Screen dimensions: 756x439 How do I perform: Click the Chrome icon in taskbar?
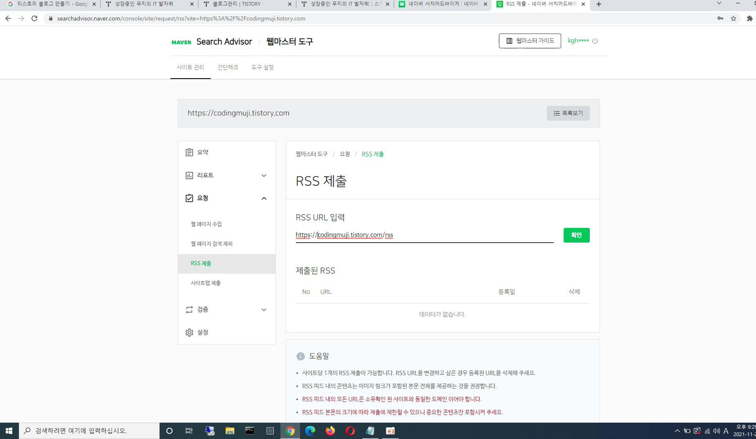coord(290,431)
